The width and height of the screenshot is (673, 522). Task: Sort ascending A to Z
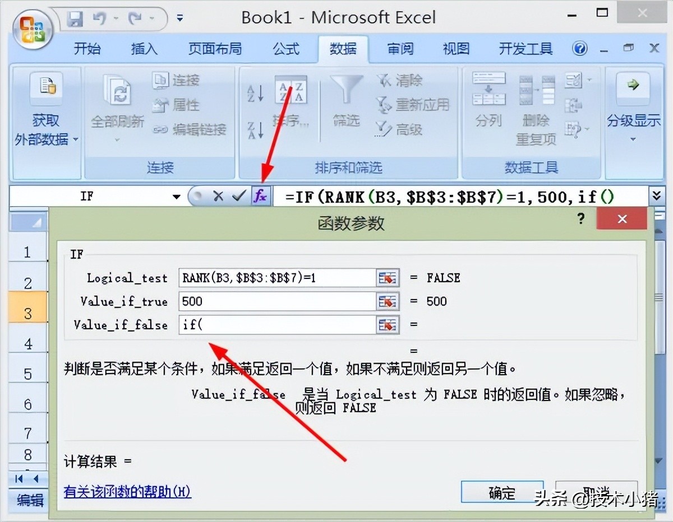click(x=255, y=93)
